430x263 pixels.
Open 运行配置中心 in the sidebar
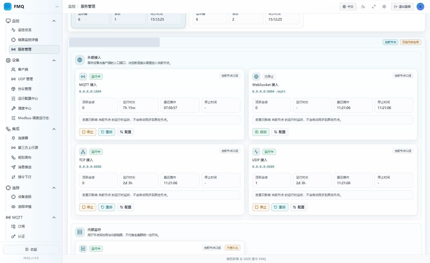pos(34,99)
